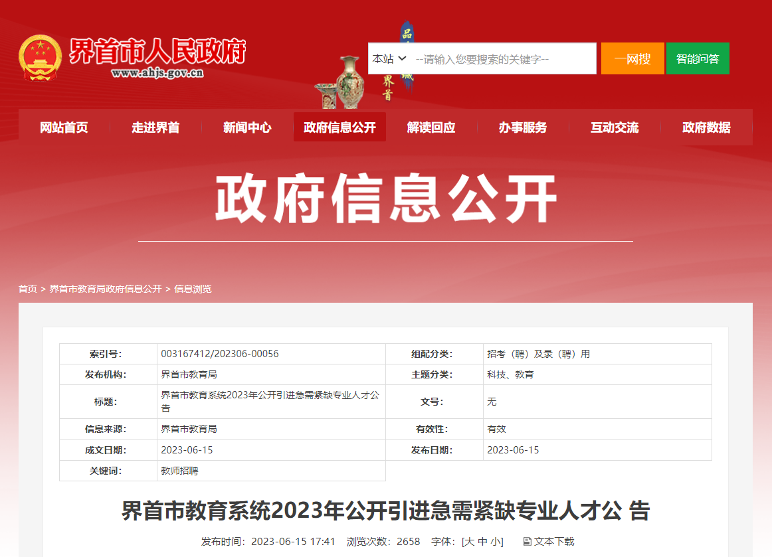Open the 政府数据 menu item
772x557 pixels.
706,127
